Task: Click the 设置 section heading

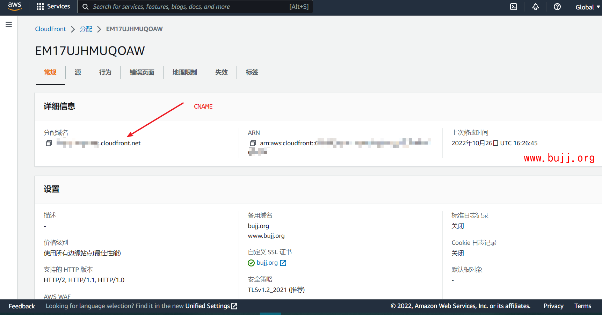Action: tap(51, 189)
